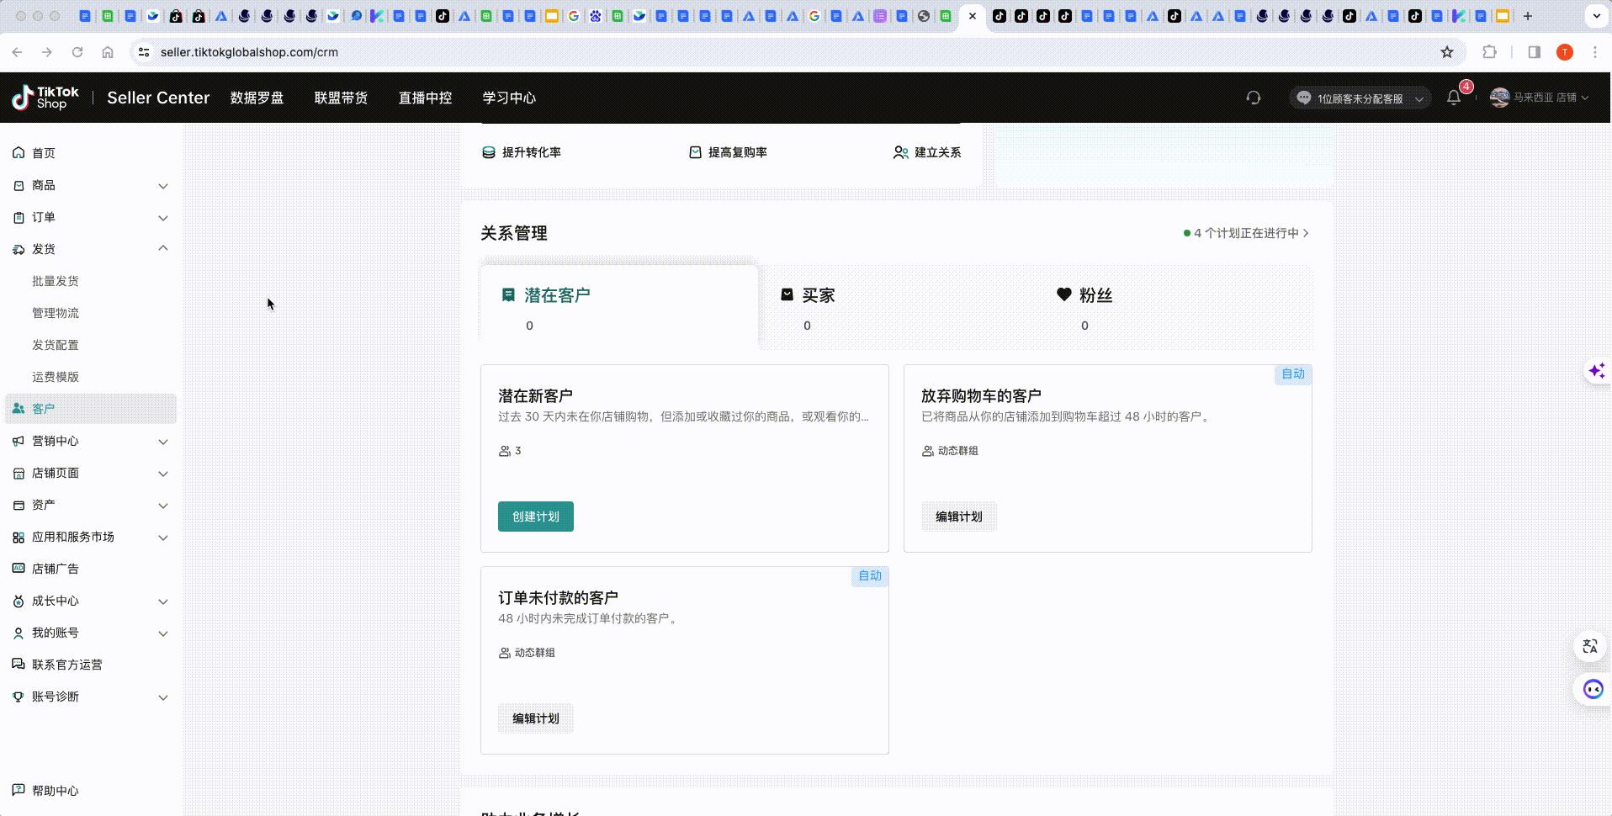The image size is (1612, 816).
Task: Click the customer service headset icon
Action: (x=1253, y=98)
